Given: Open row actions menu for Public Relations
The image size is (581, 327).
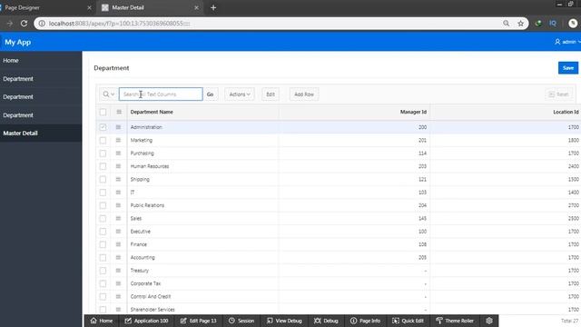Looking at the screenshot, I should (118, 205).
